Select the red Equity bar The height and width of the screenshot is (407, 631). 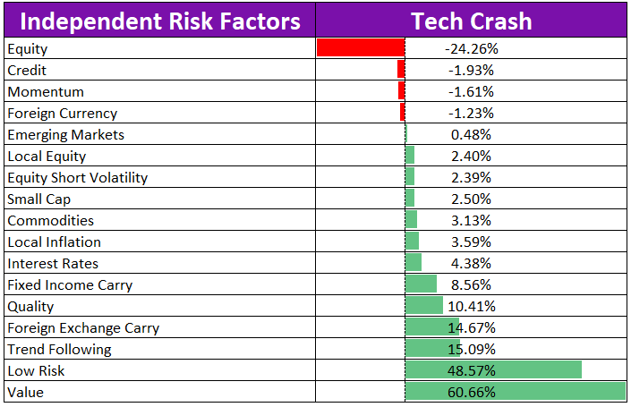click(360, 48)
